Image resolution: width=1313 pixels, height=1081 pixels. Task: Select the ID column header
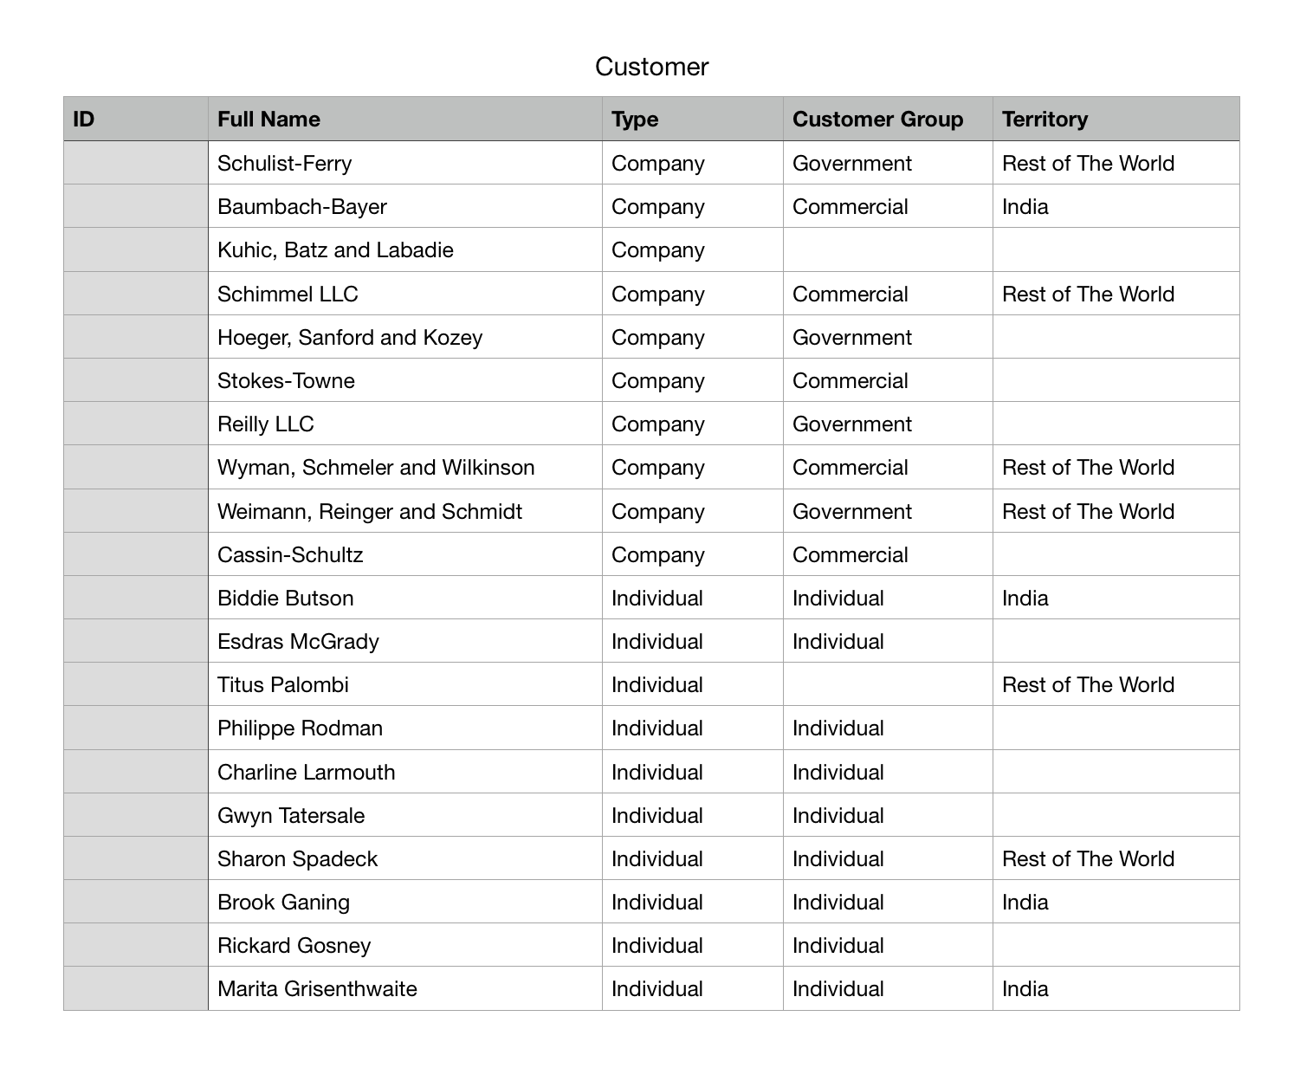click(x=135, y=120)
